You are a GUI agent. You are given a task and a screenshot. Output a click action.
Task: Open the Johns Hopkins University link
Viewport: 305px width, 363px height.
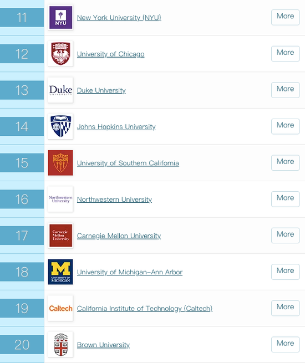[x=116, y=126]
